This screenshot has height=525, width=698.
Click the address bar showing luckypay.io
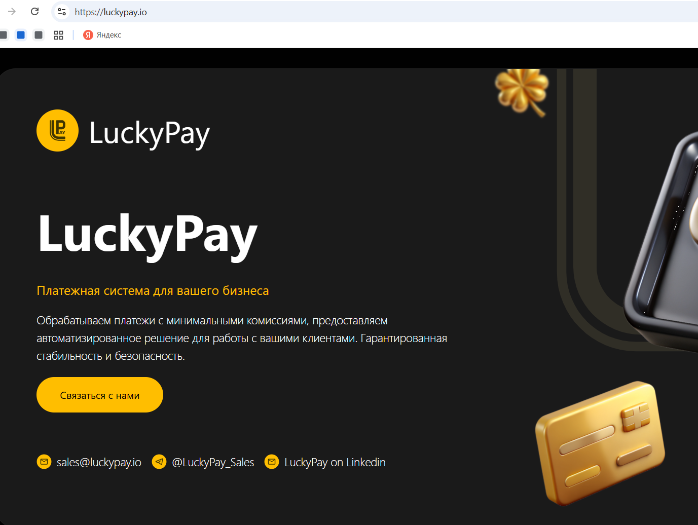tap(375, 12)
